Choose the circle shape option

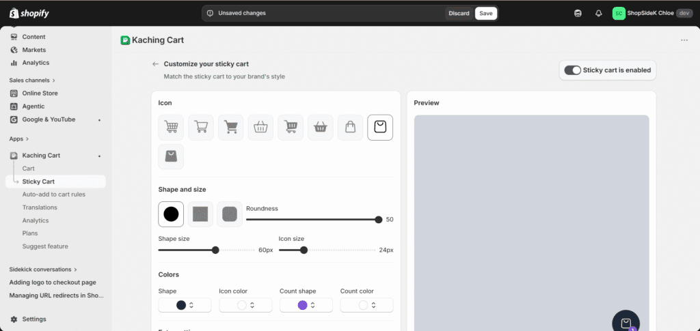(171, 214)
